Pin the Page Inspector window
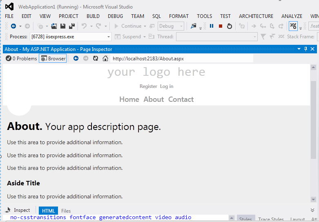This screenshot has width=319, height=222. pyautogui.click(x=306, y=49)
